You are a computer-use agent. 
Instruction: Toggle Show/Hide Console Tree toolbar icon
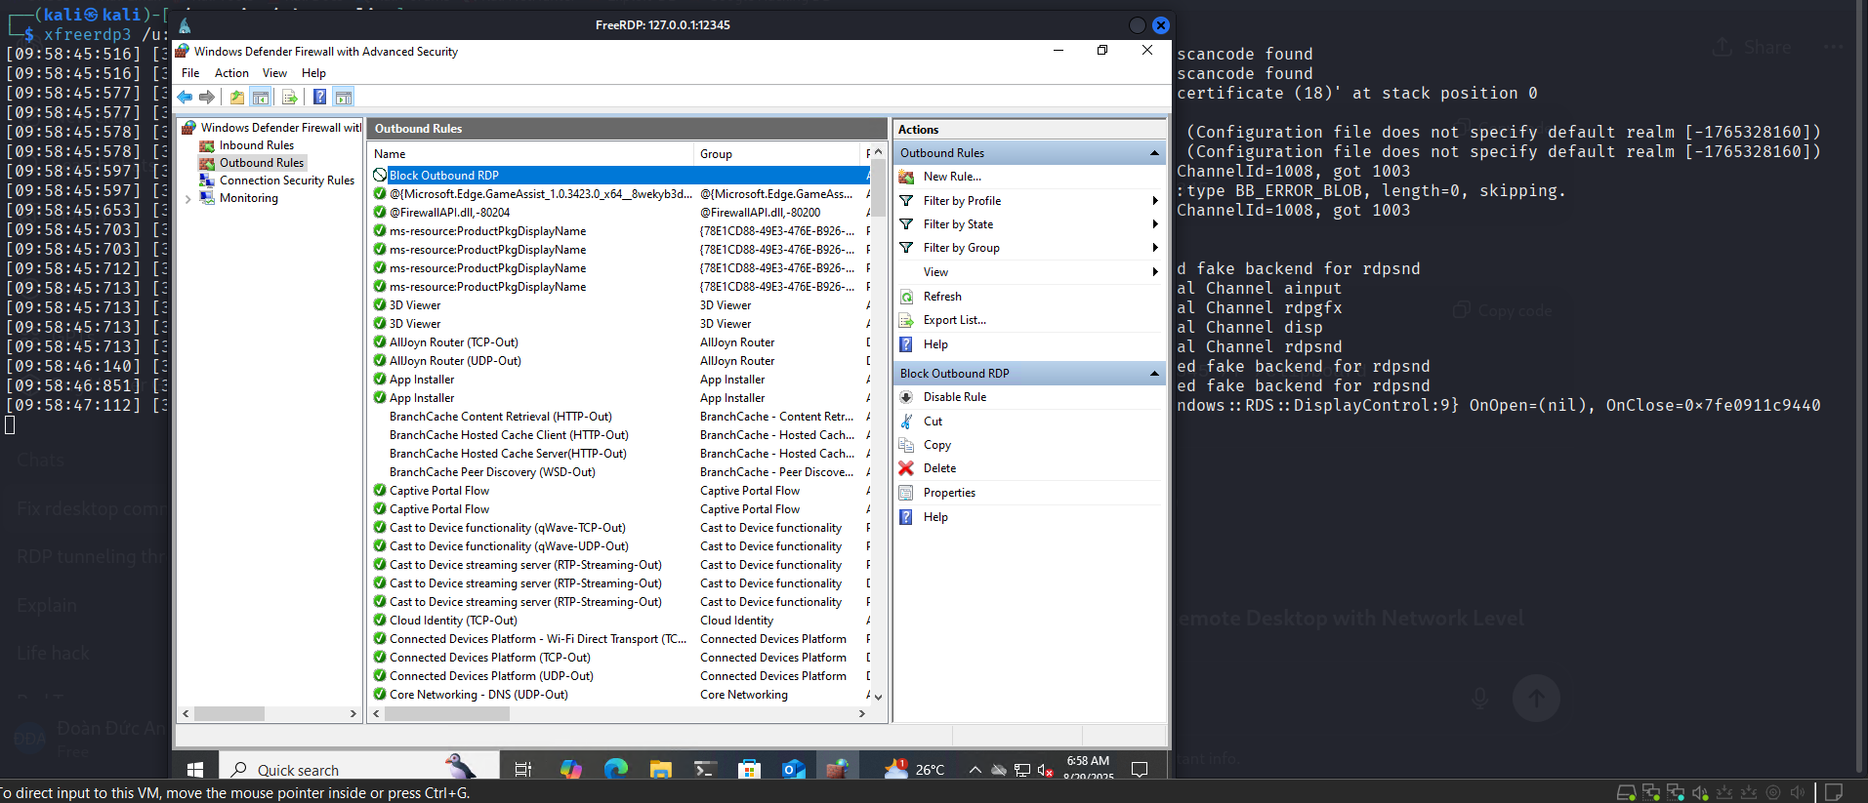click(x=261, y=97)
